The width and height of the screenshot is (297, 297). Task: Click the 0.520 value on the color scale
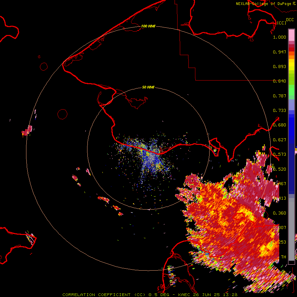click(x=280, y=169)
